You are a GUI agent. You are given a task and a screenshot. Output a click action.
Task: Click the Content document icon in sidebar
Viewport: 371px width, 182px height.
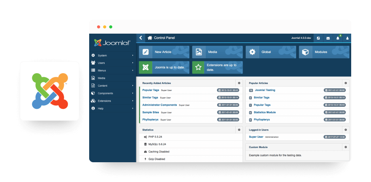tap(93, 86)
